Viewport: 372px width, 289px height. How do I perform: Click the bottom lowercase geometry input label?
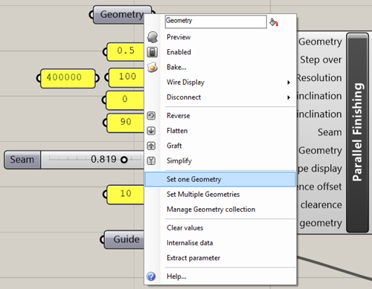pos(321,223)
